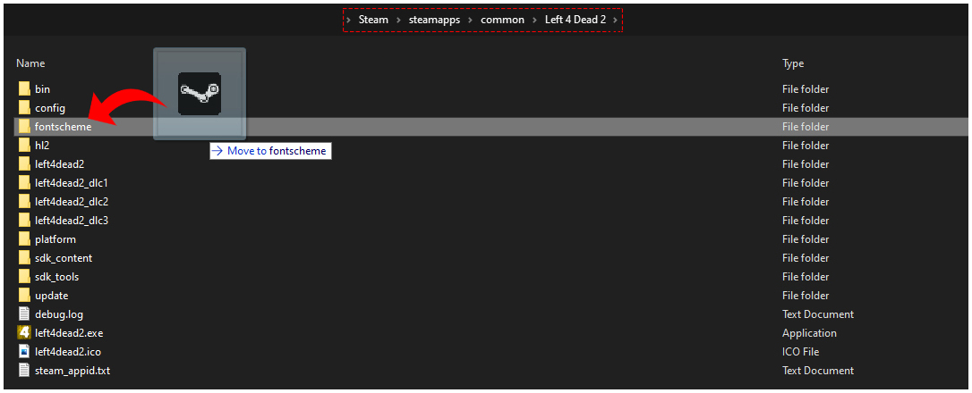Viewport: 972px width, 393px height.
Task: Select the update folder icon
Action: pyautogui.click(x=24, y=296)
